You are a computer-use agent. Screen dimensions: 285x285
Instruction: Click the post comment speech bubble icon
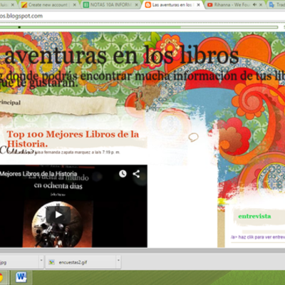pyautogui.click(x=193, y=137)
